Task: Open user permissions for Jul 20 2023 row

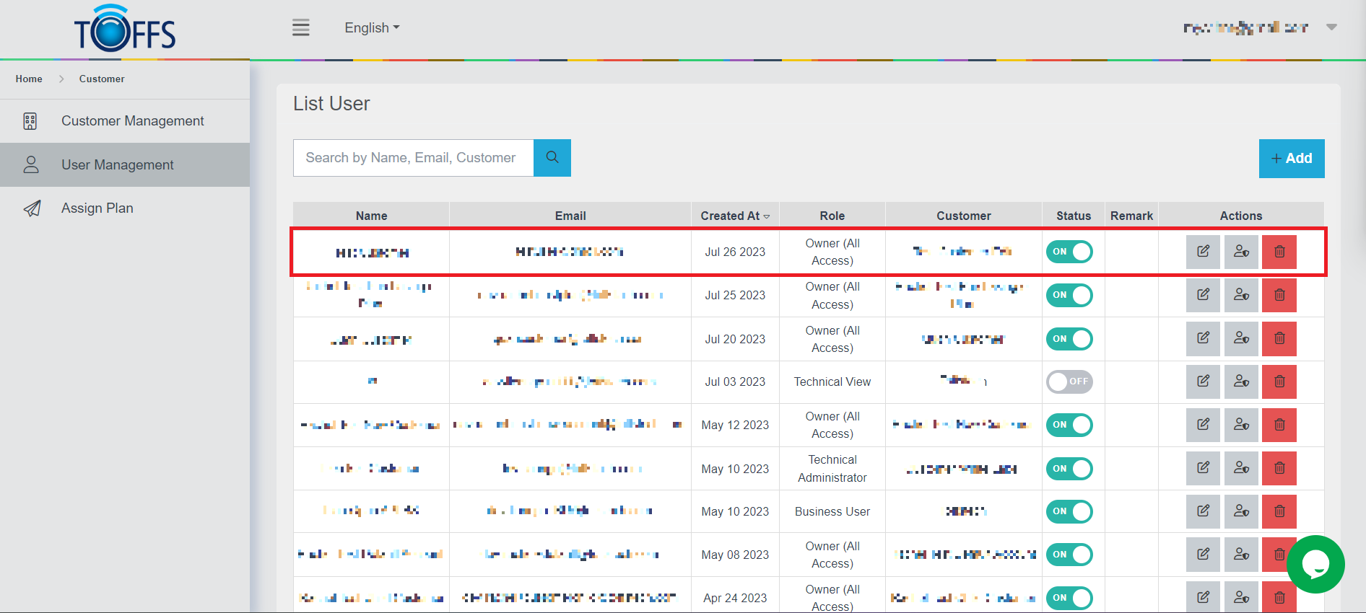Action: 1241,338
